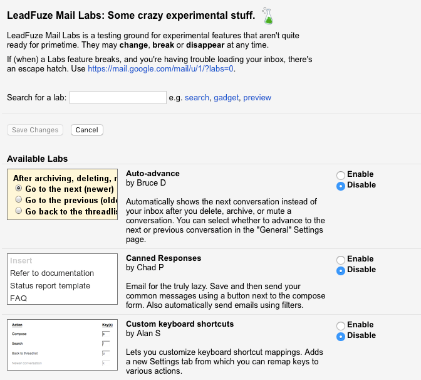Click the 'search' example link
The width and height of the screenshot is (421, 380).
coord(197,97)
